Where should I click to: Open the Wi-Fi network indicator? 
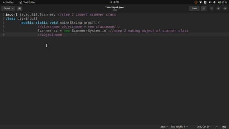pyautogui.click(x=201, y=2)
